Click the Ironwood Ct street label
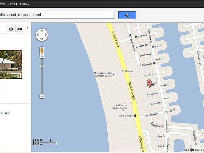Viewport: 204px width, 153px height. [x=150, y=75]
